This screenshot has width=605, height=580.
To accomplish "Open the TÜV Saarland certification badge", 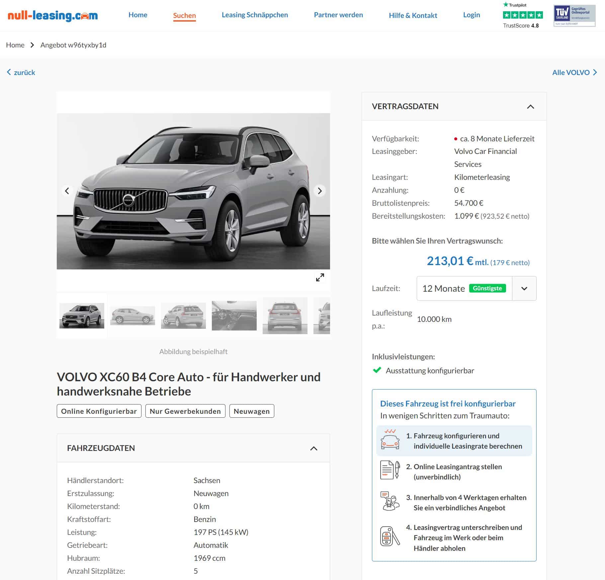I will 574,16.
